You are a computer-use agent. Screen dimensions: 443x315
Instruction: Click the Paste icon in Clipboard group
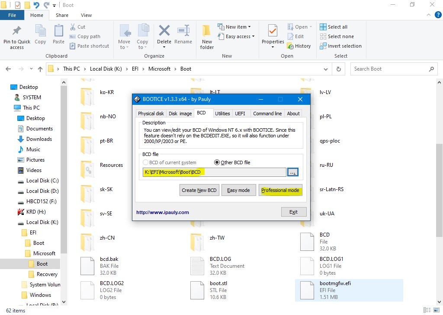[x=58, y=31]
